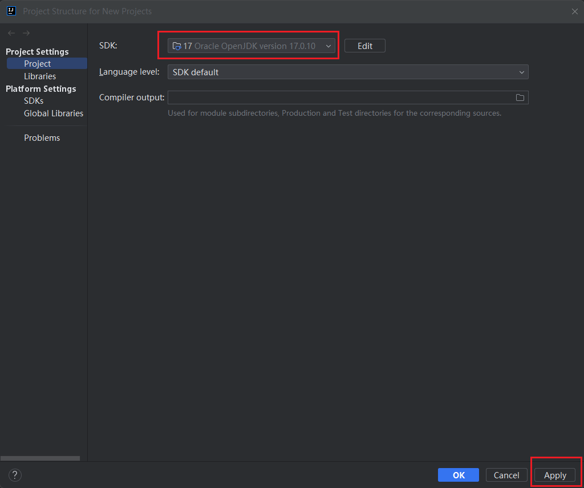The image size is (584, 488).
Task: Click the Compiler output label
Action: pos(132,97)
